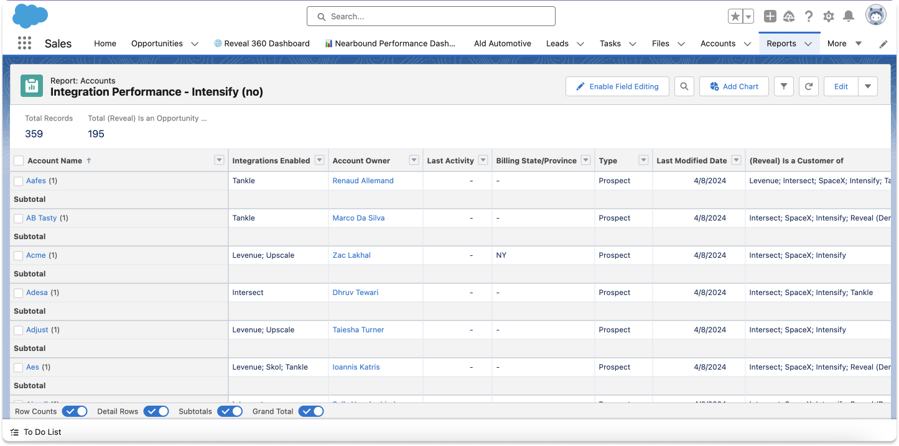Click the Add Chart button
The height and width of the screenshot is (446, 899).
(x=734, y=86)
